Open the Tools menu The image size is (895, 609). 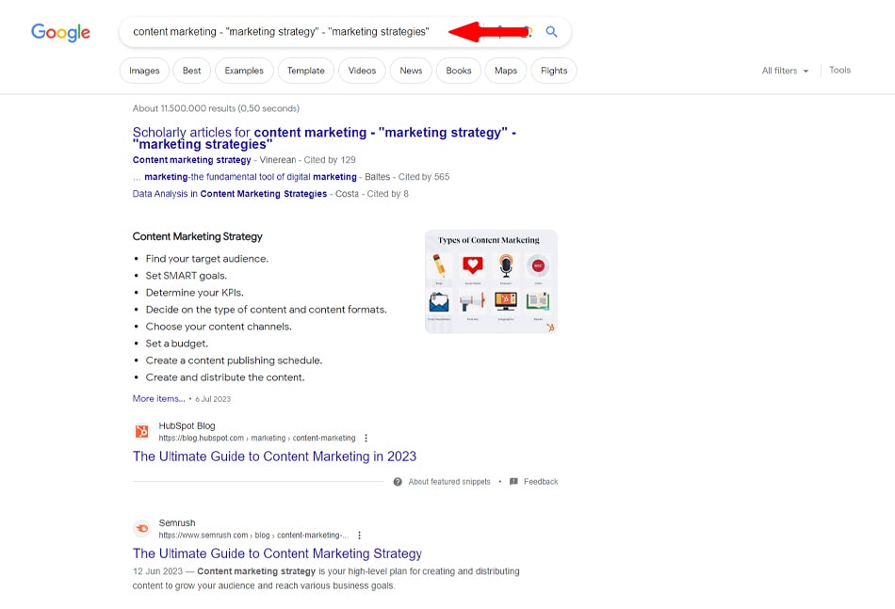[x=839, y=71]
